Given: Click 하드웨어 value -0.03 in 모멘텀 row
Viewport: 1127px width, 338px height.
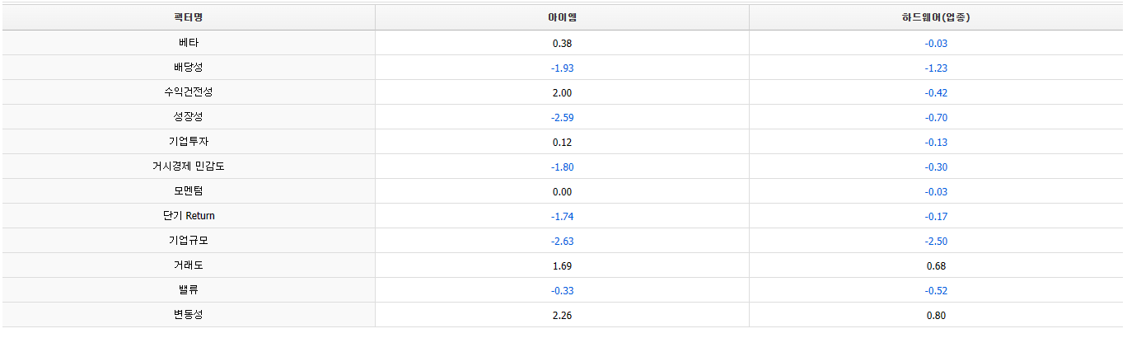Looking at the screenshot, I should [x=936, y=191].
